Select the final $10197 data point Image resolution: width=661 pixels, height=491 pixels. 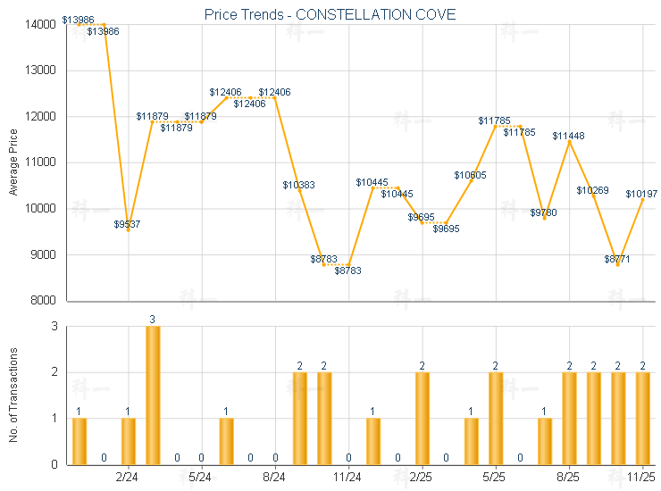click(642, 199)
